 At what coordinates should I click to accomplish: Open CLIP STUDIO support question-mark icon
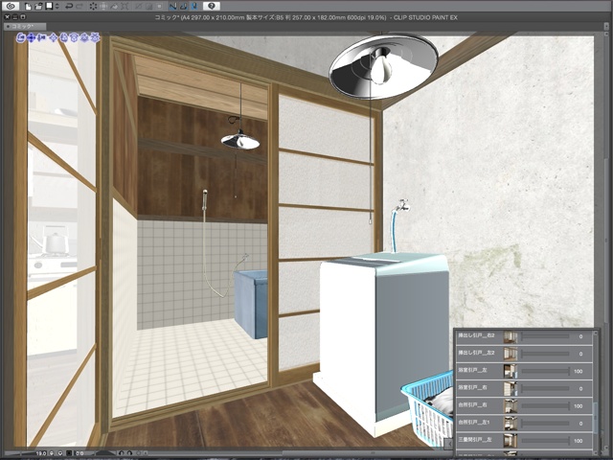pyautogui.click(x=212, y=6)
